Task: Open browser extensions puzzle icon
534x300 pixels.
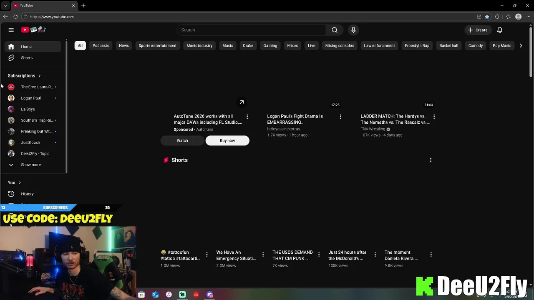Action: (497, 17)
